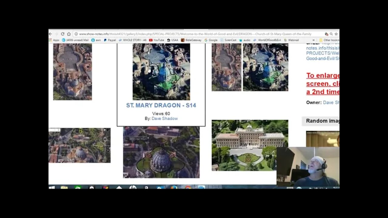Image resolution: width=388 pixels, height=218 pixels.
Task: Click the browser back arrow
Action: 50,34
